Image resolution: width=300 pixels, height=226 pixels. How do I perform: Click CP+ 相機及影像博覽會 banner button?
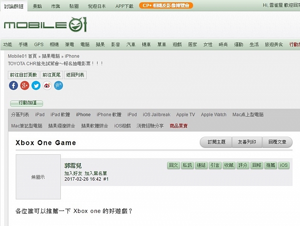click(166, 5)
